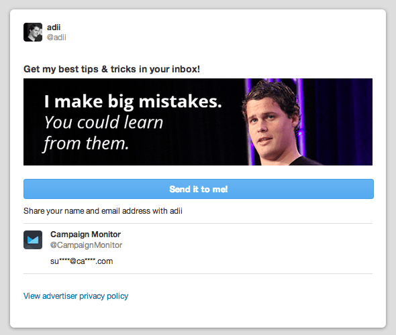396x335 pixels.
Task: Click the Campaign Monitor envelope icon
Action: [33, 240]
